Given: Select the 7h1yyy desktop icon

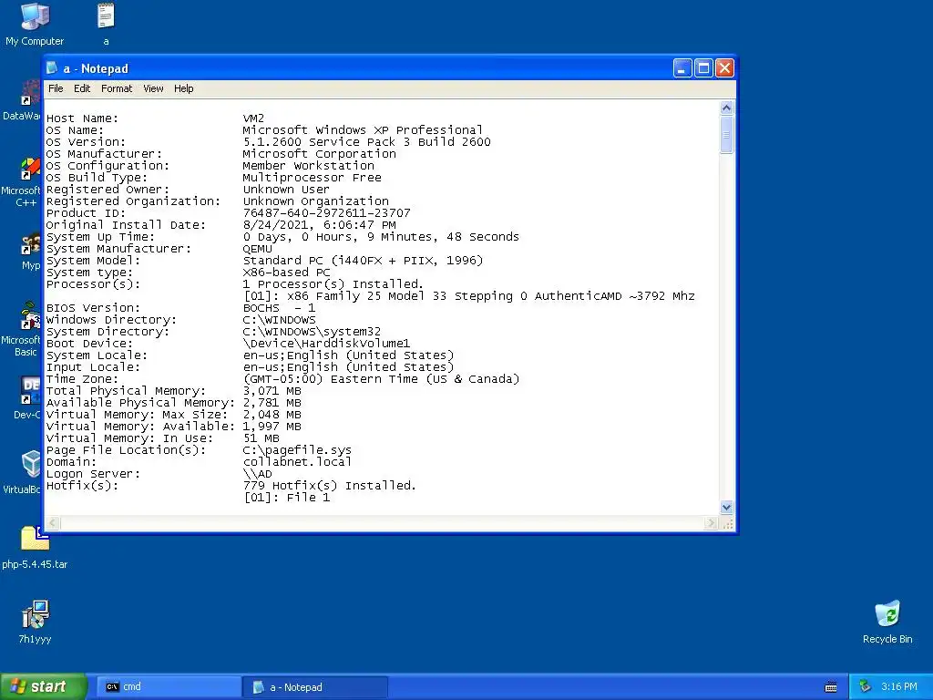Looking at the screenshot, I should coord(35,622).
